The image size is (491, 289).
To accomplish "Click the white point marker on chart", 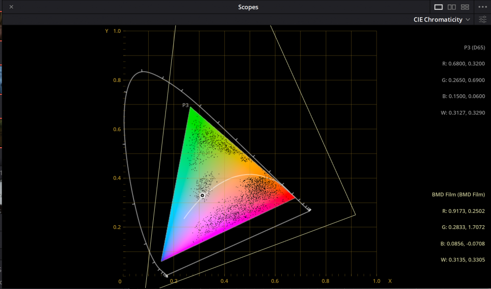I will point(202,195).
